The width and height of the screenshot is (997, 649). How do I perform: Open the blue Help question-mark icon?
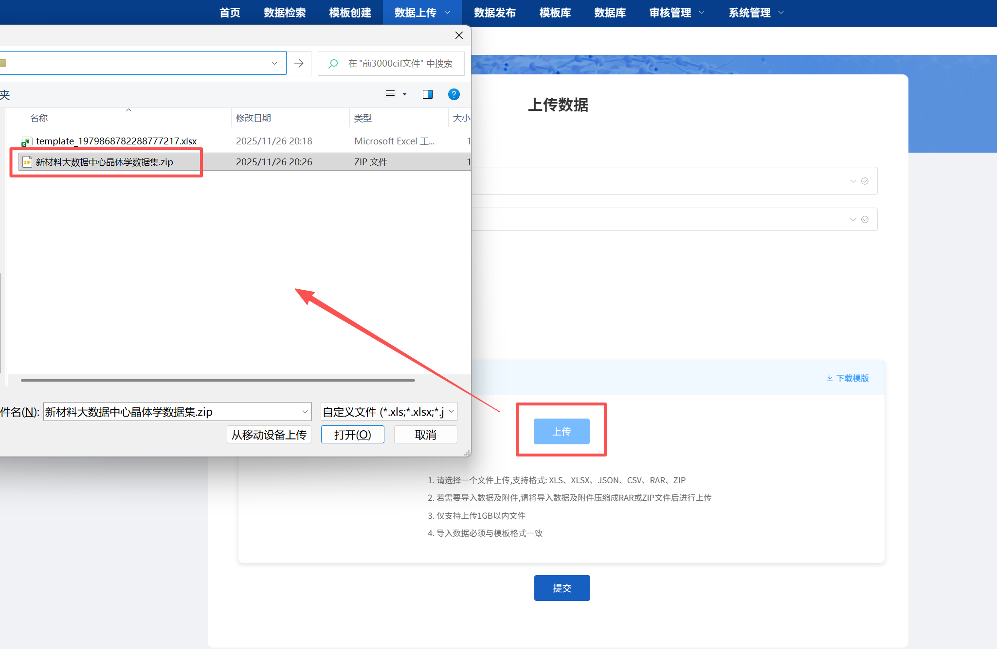[x=453, y=94]
